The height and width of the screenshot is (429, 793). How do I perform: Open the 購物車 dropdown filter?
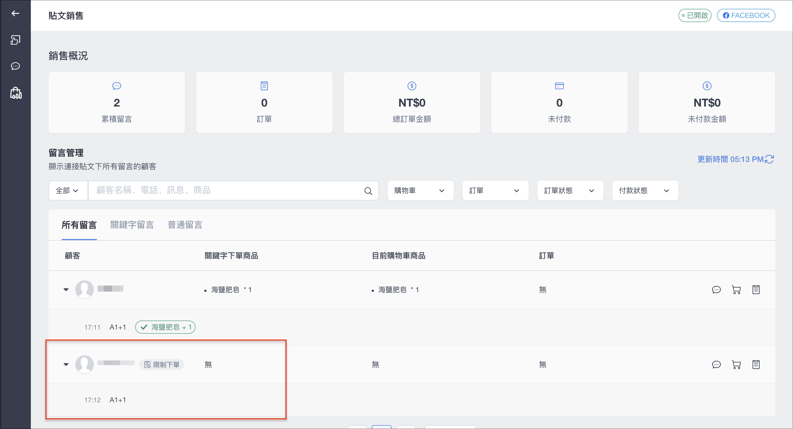click(420, 191)
